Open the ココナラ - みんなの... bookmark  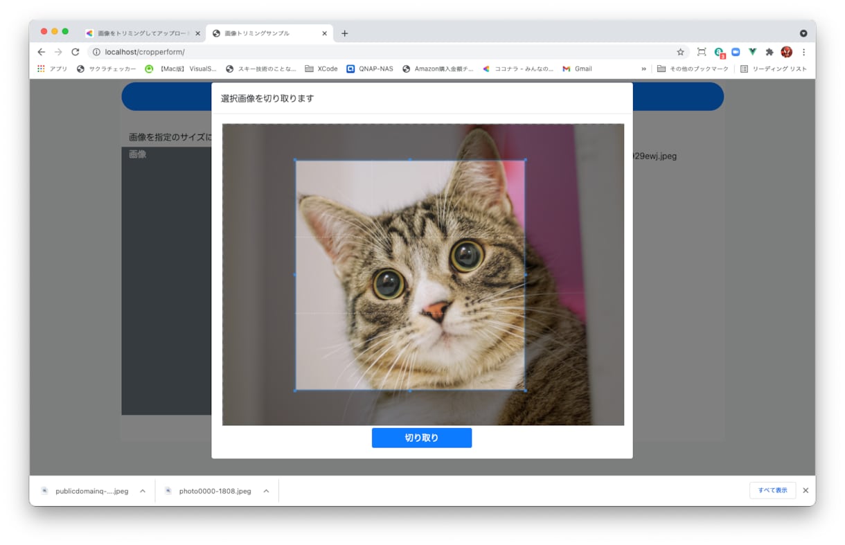(518, 69)
